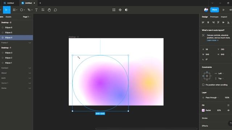The image size is (232, 130).
Task: Open shape tools dropdown arrow
Action: pos(24,10)
